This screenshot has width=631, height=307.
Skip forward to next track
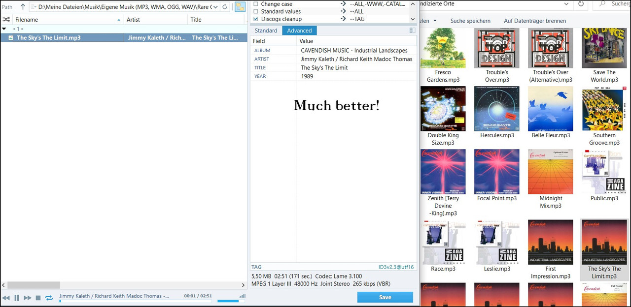click(28, 298)
